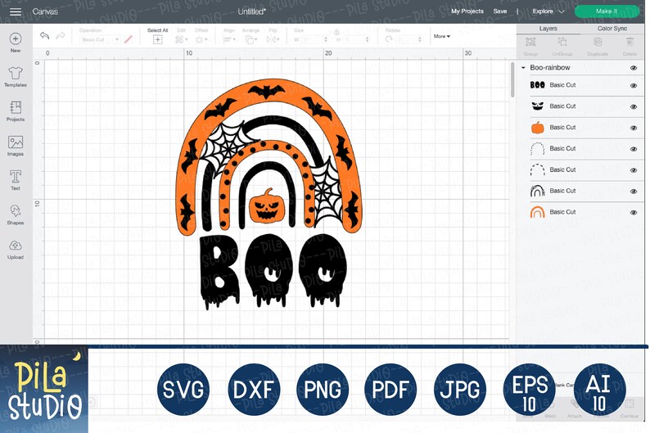
Task: Open the hamburger menu
Action: 16,11
